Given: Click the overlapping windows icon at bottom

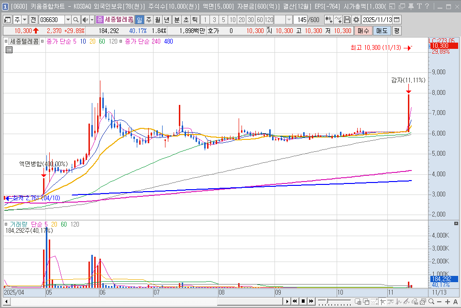Looking at the screenshot, I should tap(366, 301).
